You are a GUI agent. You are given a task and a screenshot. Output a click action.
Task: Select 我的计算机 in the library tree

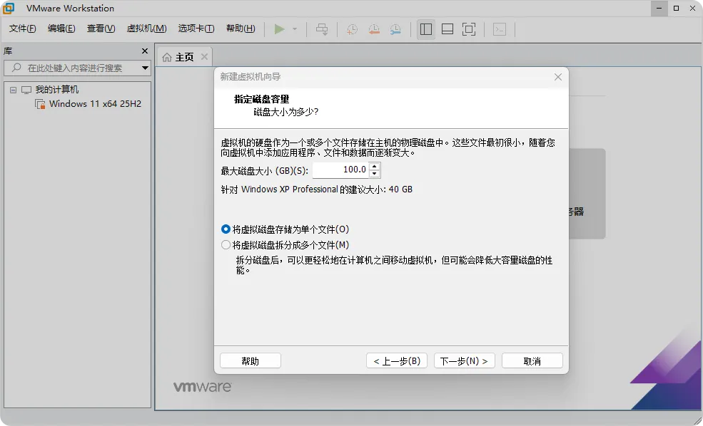click(x=57, y=90)
